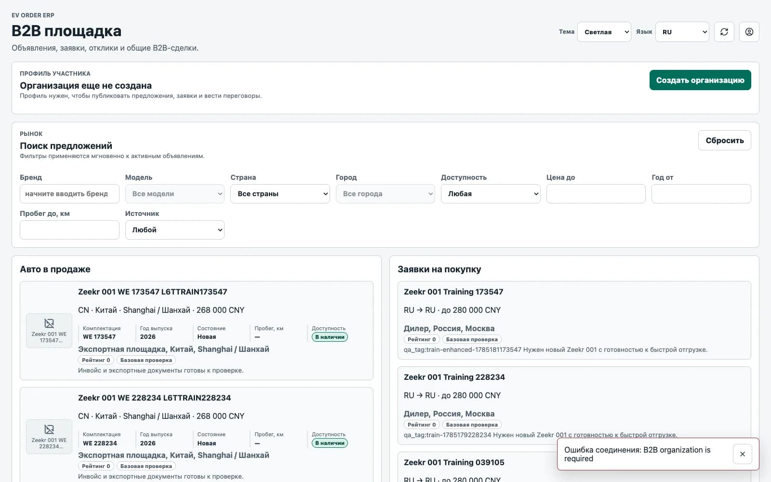Screen dimensions: 771x482
Task: Focus the Бренд brand input field
Action: point(69,194)
